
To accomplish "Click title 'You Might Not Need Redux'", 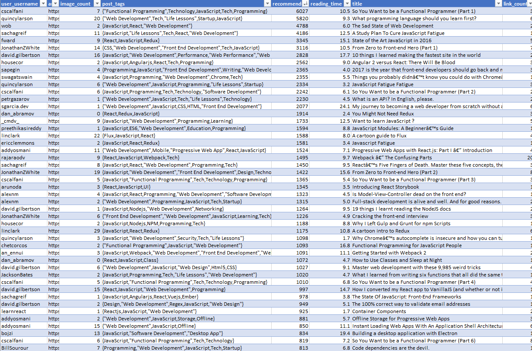I will (383, 114).
